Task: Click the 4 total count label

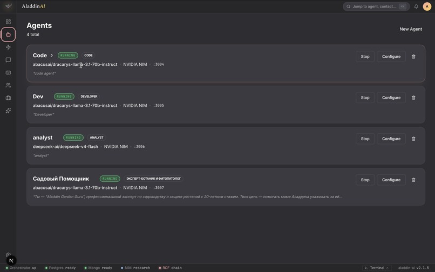Action: click(x=33, y=35)
